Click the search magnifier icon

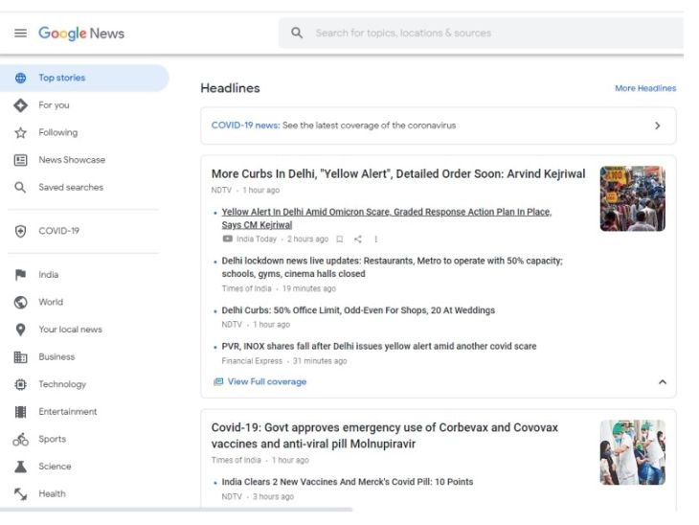click(x=297, y=33)
